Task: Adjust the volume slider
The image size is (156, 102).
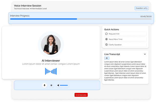Action: [64, 85]
